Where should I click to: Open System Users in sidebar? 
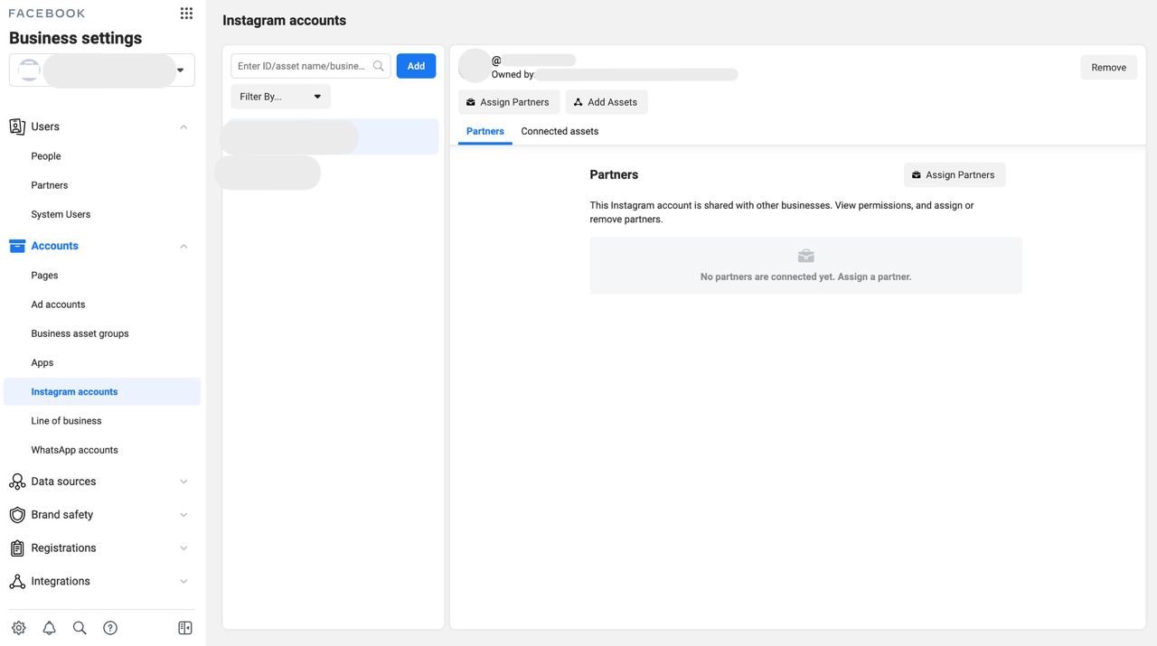[x=61, y=214]
